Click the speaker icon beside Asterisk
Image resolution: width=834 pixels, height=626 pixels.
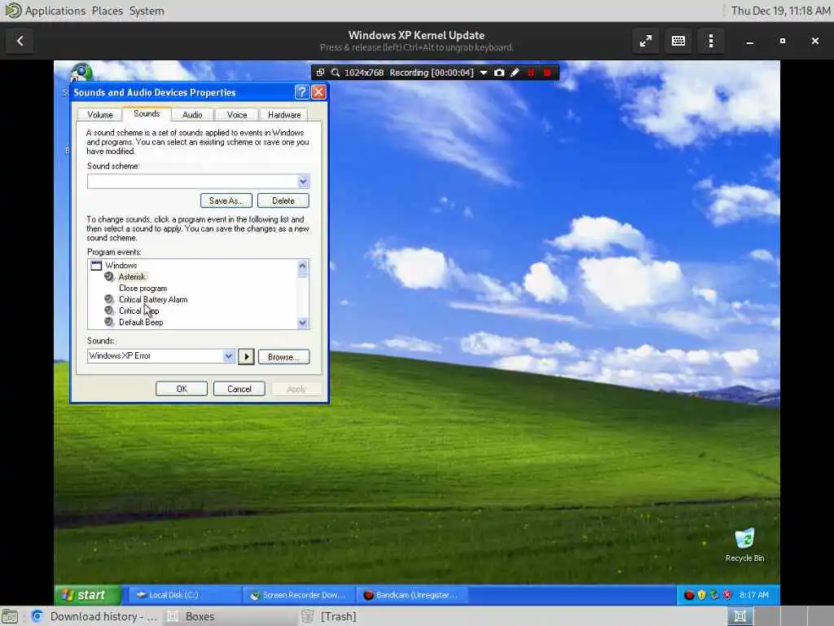point(109,277)
